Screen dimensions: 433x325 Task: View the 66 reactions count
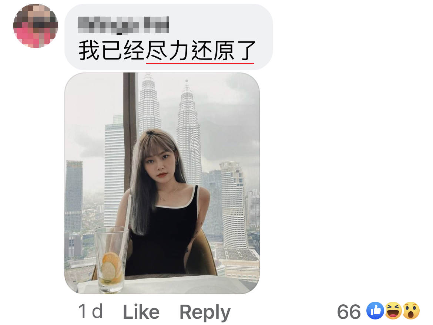click(x=349, y=312)
